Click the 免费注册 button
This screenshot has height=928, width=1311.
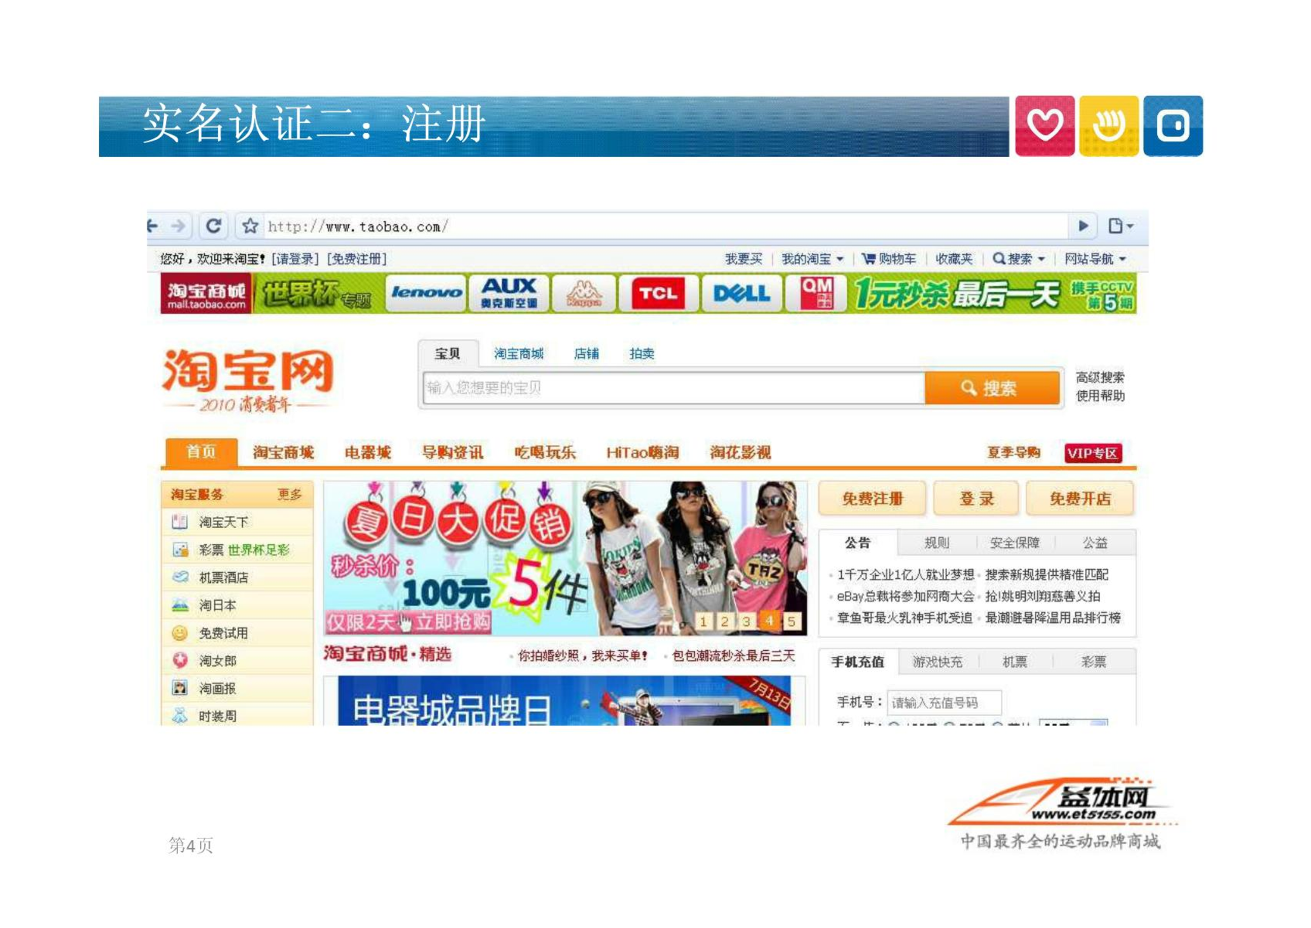(871, 499)
